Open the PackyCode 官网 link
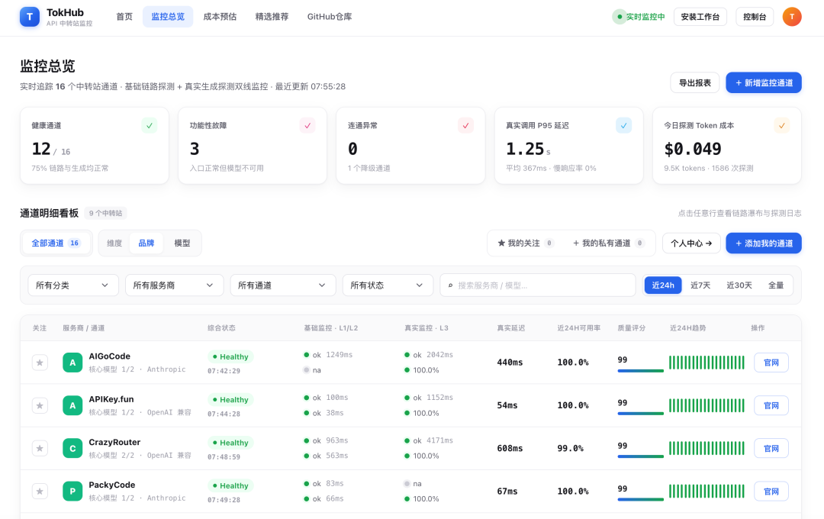This screenshot has height=519, width=824. (x=771, y=491)
